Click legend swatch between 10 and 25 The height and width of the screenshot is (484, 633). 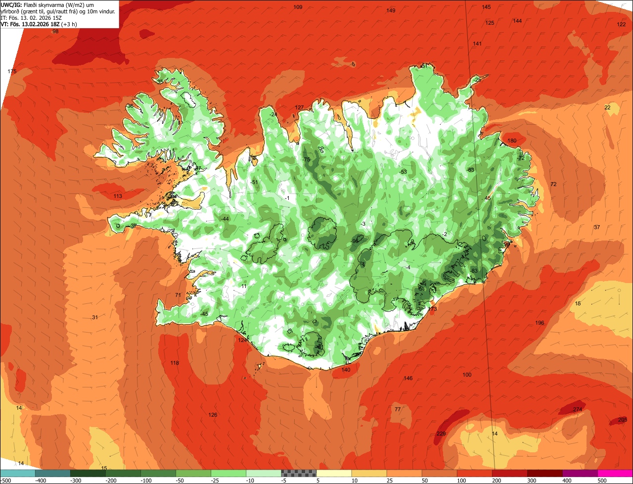(369, 473)
